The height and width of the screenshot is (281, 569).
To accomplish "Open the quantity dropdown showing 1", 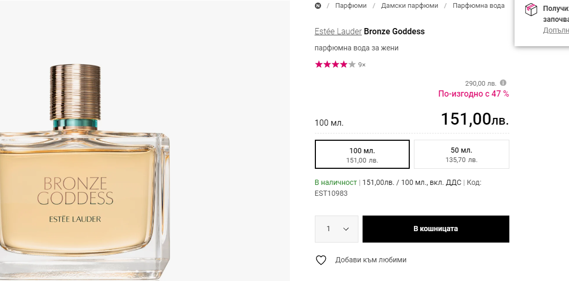I will 337,229.
